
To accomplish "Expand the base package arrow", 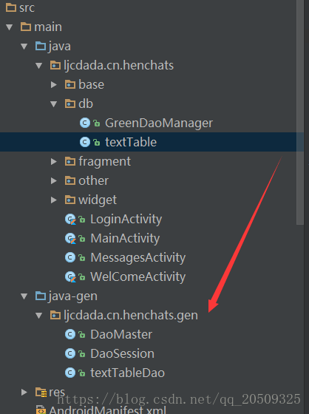I will coord(54,85).
